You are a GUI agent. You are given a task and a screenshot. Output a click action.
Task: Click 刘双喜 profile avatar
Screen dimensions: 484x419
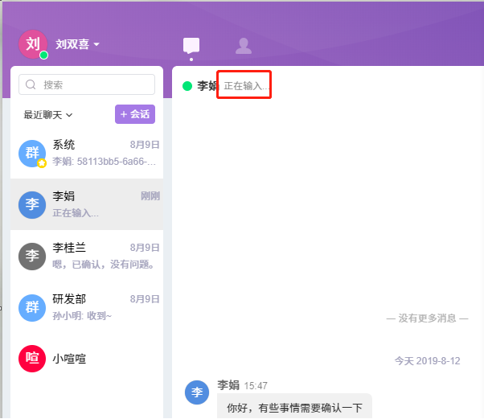tap(32, 44)
